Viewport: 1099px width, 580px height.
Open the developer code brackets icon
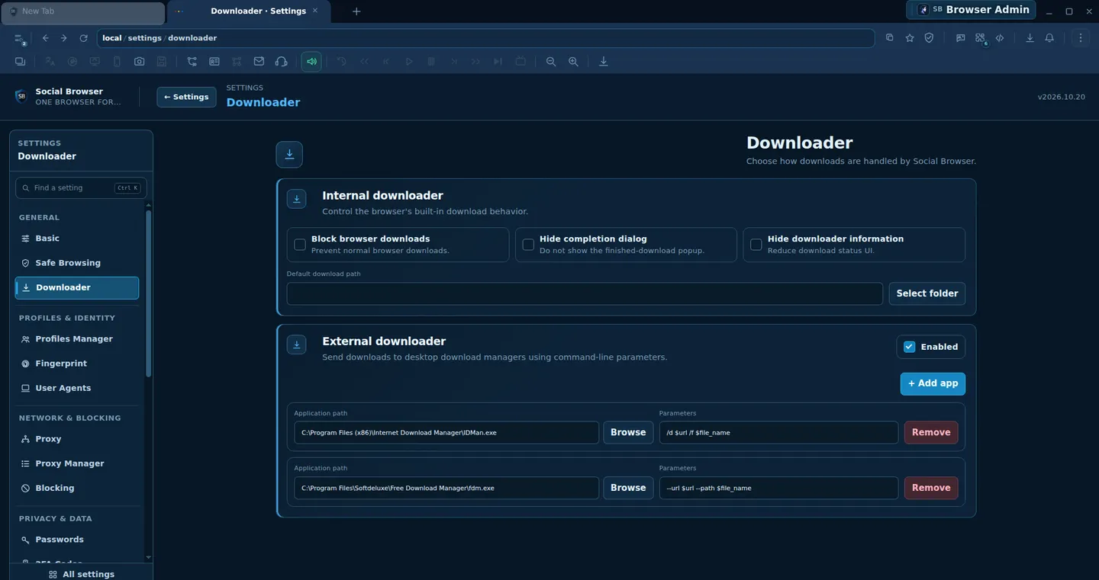coord(1000,38)
